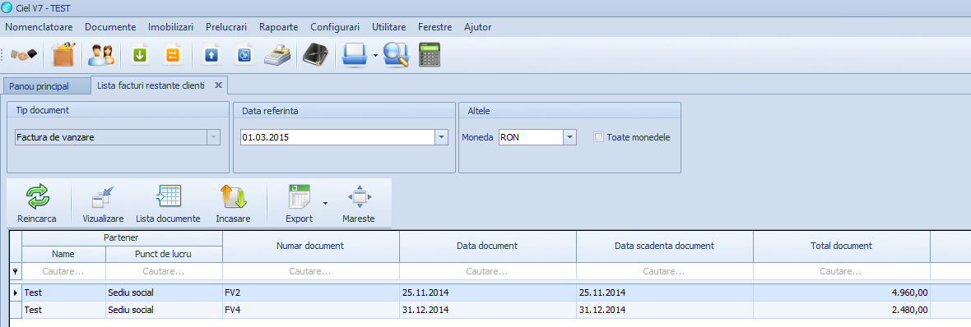The height and width of the screenshot is (327, 971).
Task: Click the blue document tray icon
Action: point(355,55)
